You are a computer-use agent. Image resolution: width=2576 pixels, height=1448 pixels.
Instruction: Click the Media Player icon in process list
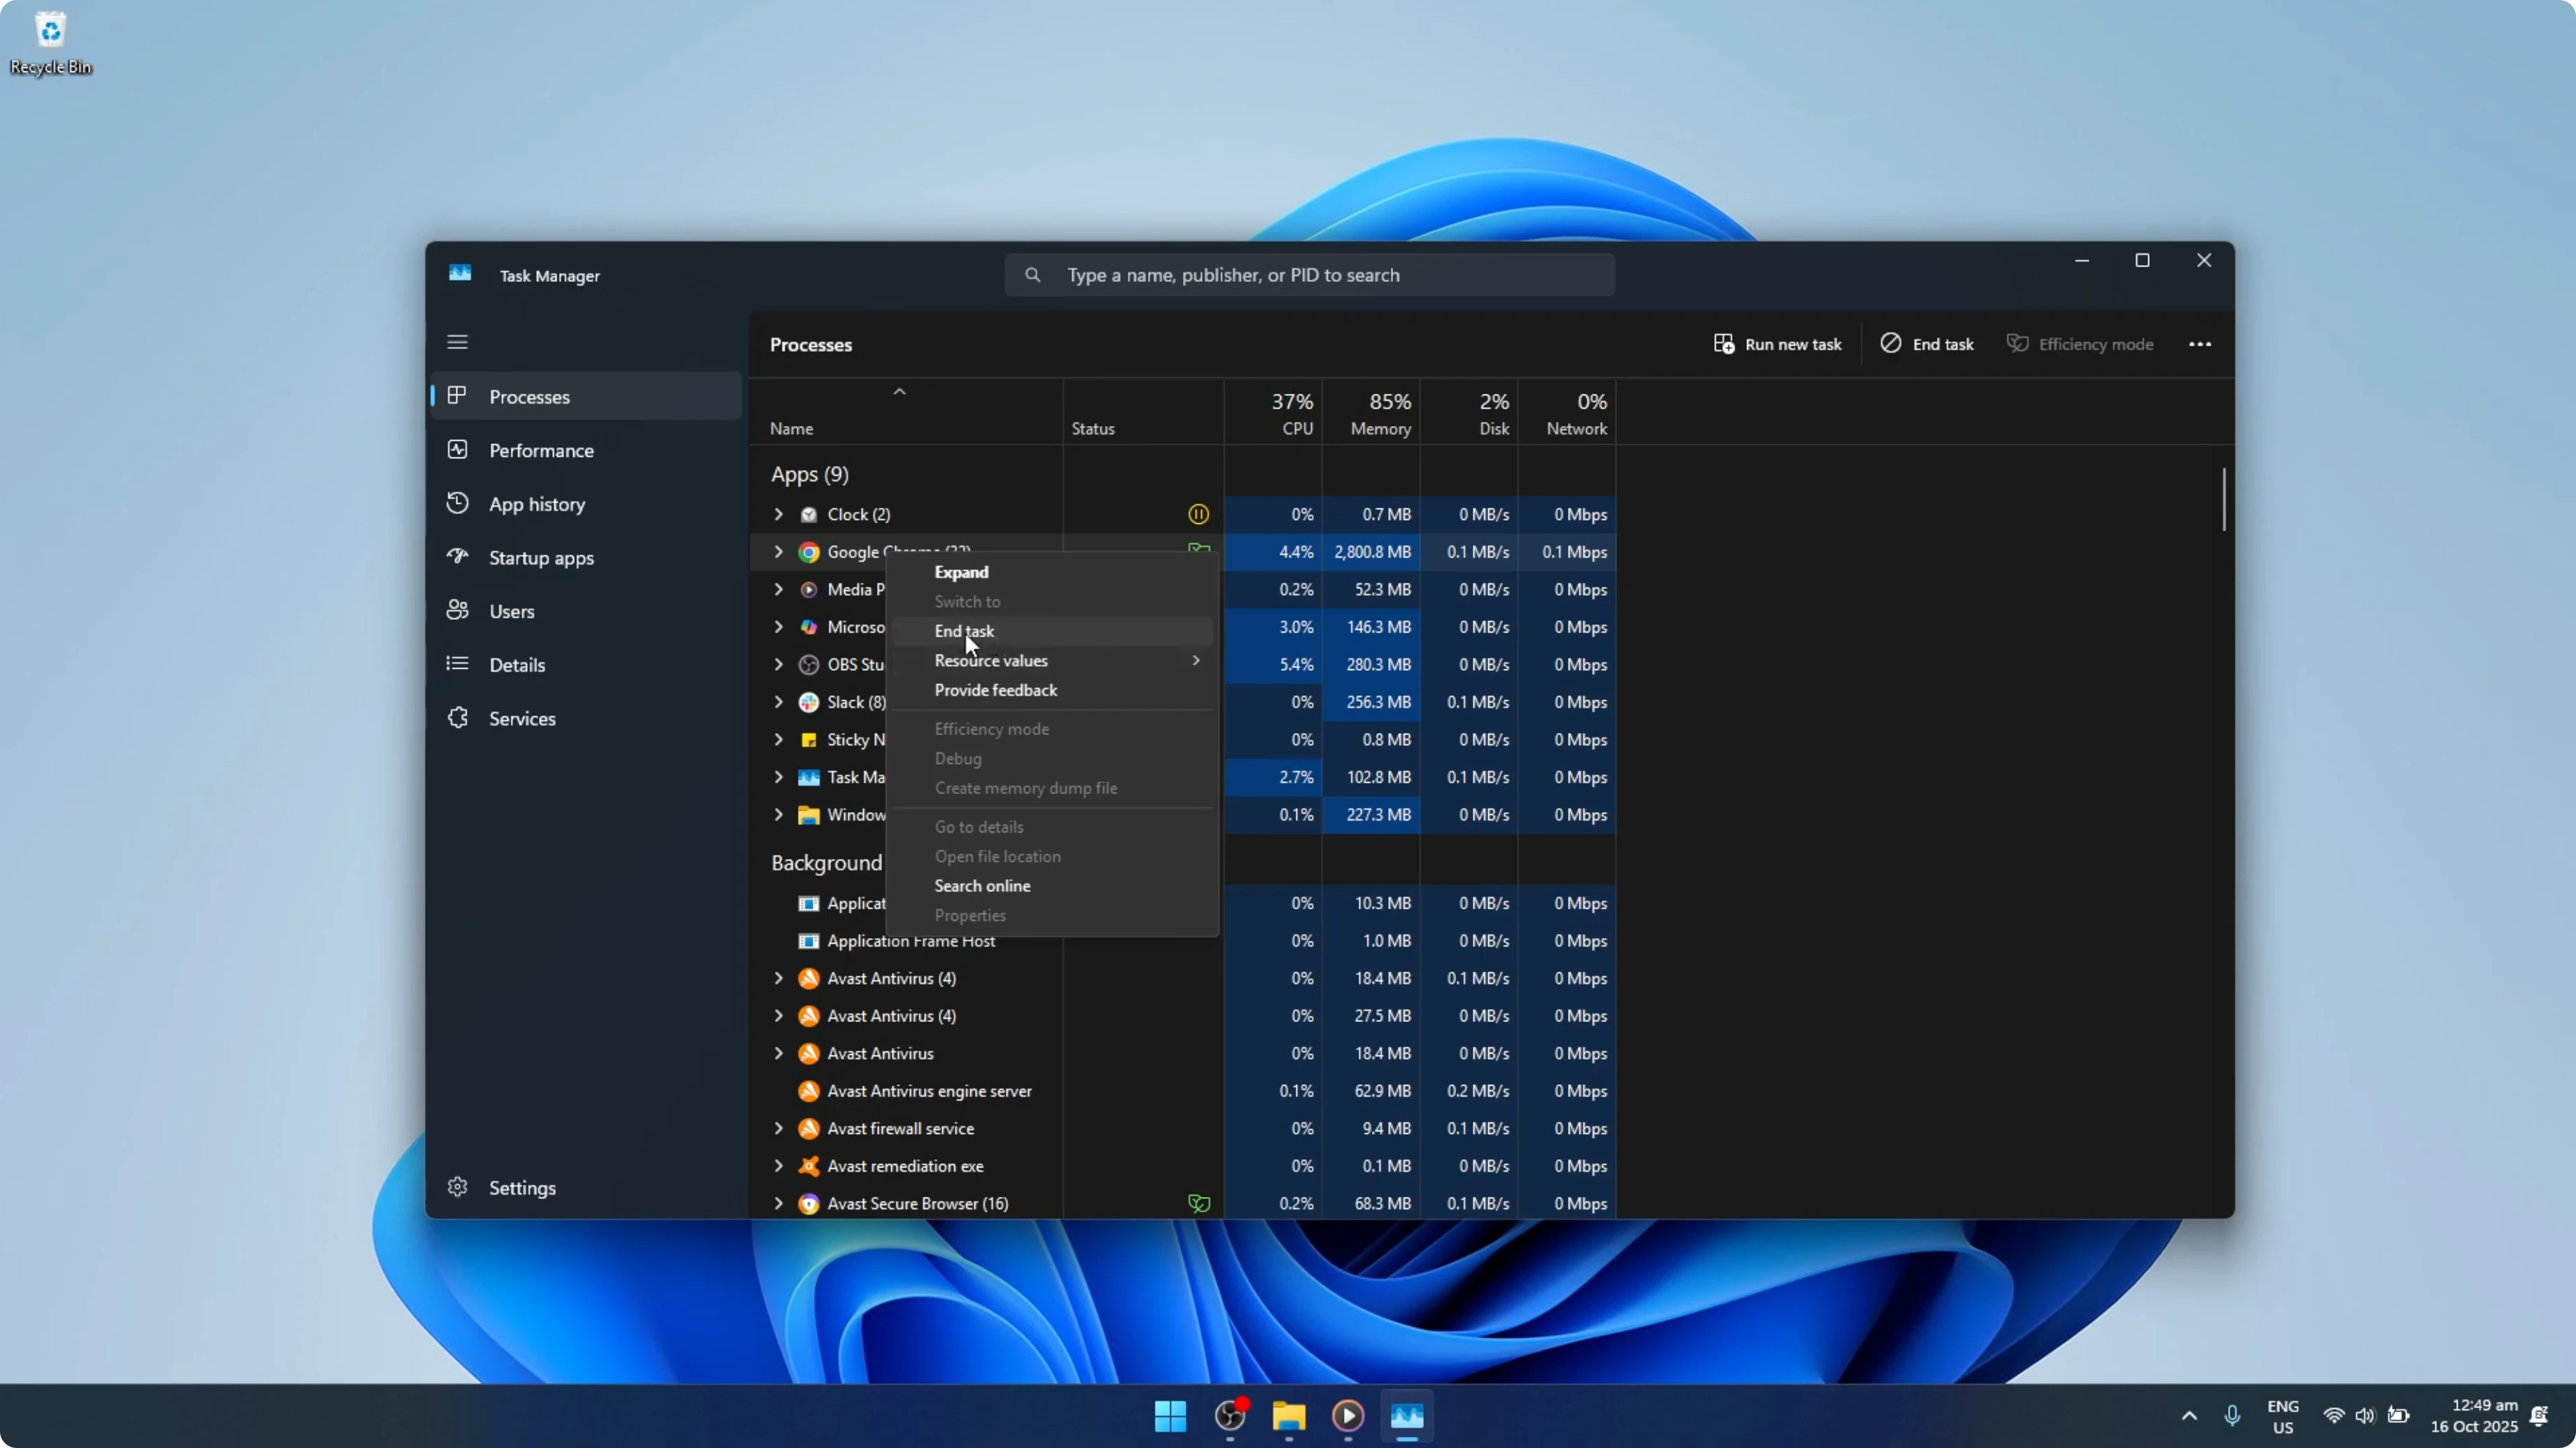pyautogui.click(x=809, y=590)
